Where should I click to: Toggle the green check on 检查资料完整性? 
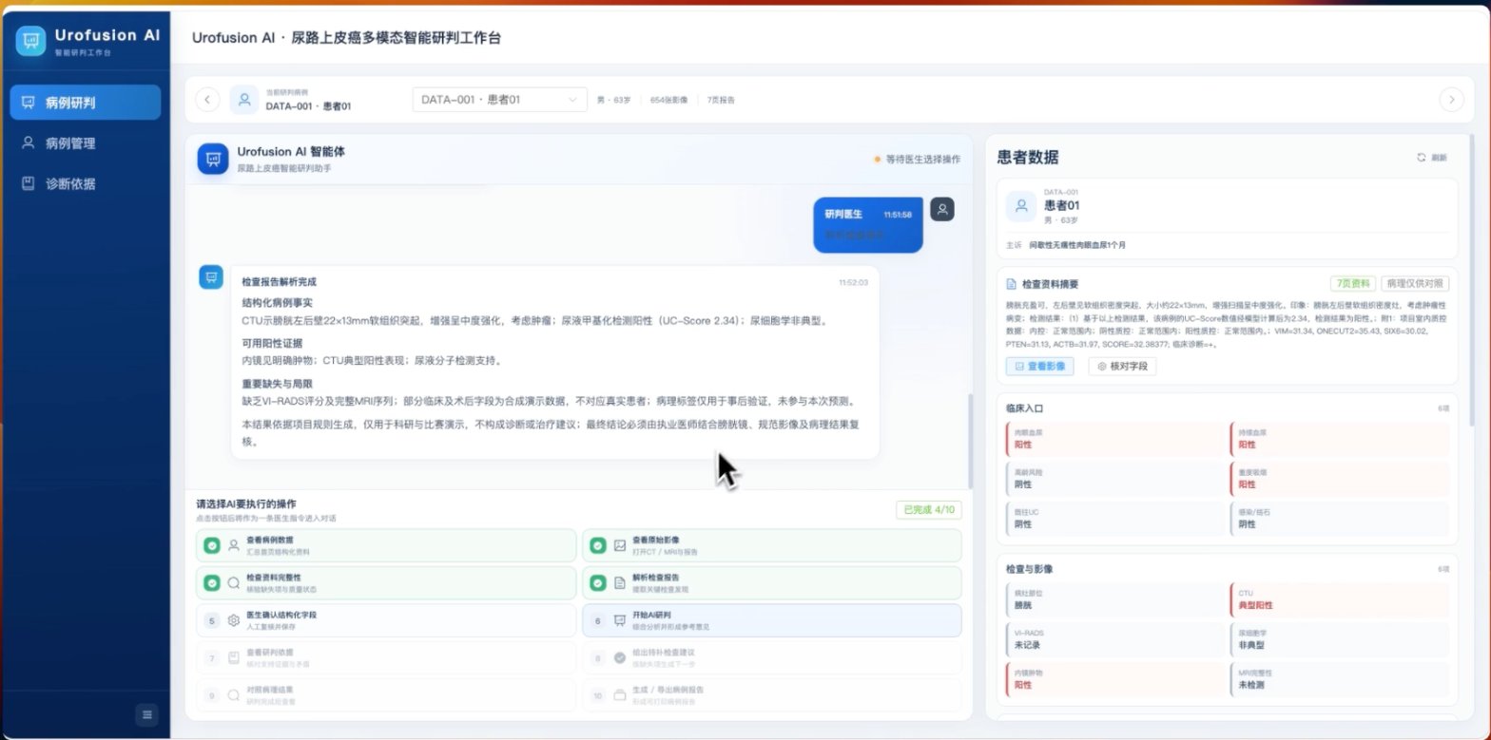pos(212,582)
